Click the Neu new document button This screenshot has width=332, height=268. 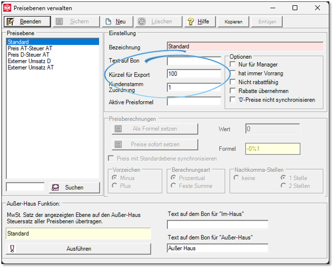pyautogui.click(x=117, y=21)
